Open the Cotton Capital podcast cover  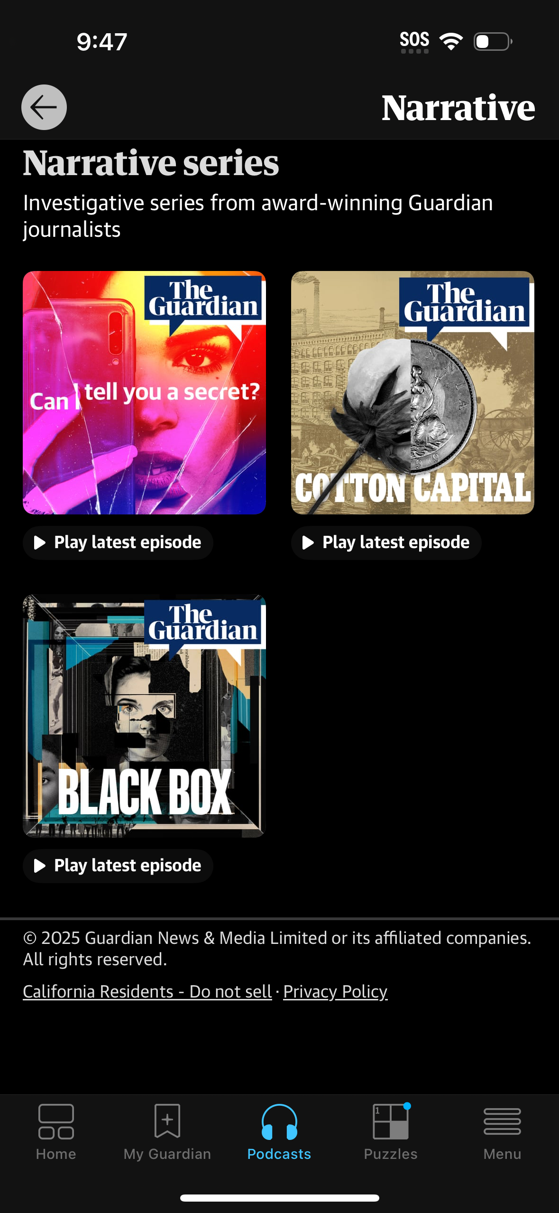pyautogui.click(x=412, y=392)
